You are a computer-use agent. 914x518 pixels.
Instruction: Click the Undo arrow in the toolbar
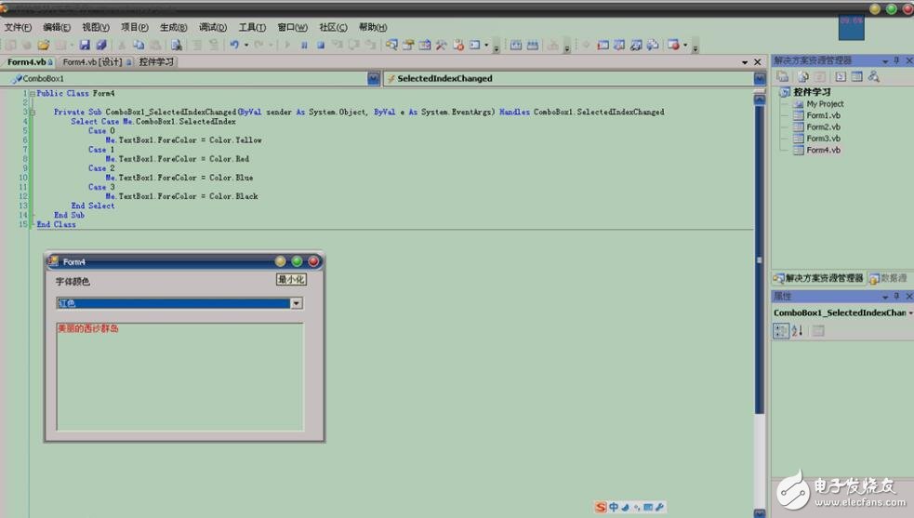point(234,45)
